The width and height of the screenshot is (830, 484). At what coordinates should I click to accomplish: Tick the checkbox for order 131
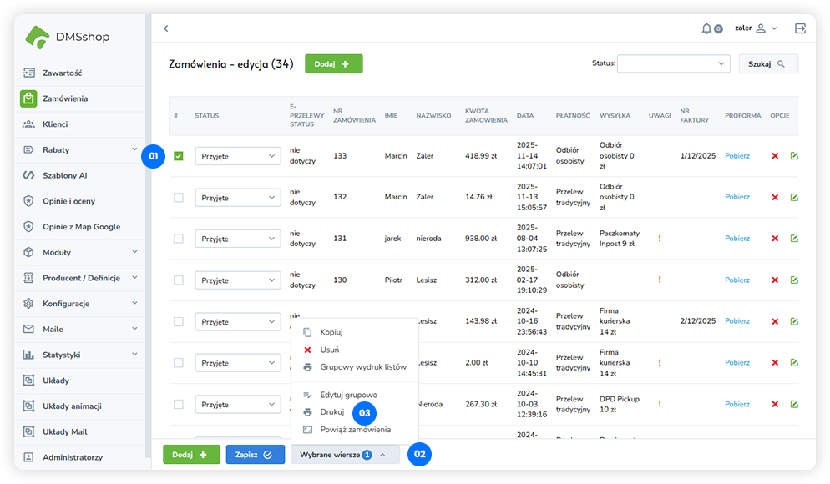(x=179, y=239)
